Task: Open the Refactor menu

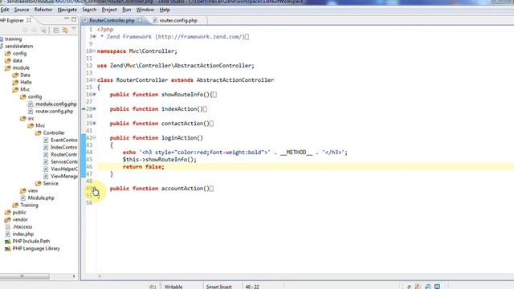Action: 43,10
